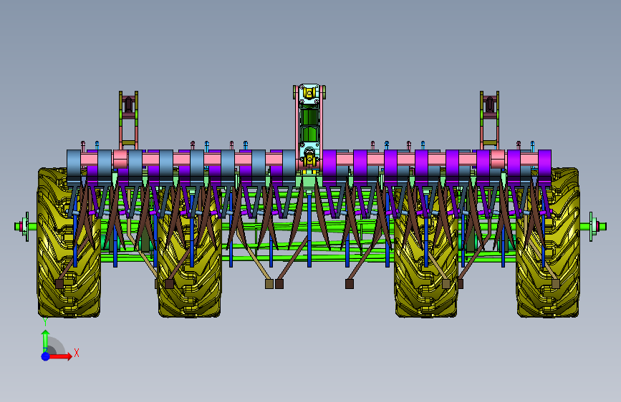Select the central pink hitch tower assembly
The height and width of the screenshot is (402, 621).
[x=309, y=127]
